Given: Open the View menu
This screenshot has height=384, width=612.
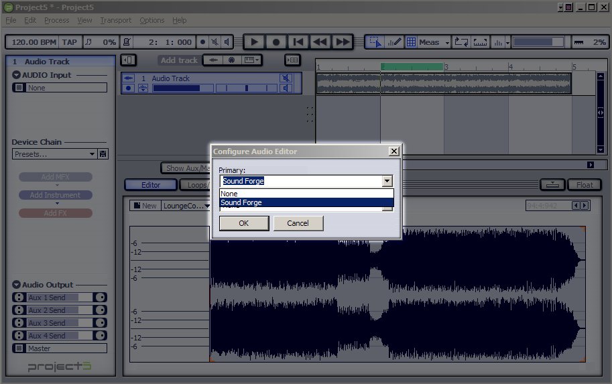Looking at the screenshot, I should pyautogui.click(x=84, y=20).
